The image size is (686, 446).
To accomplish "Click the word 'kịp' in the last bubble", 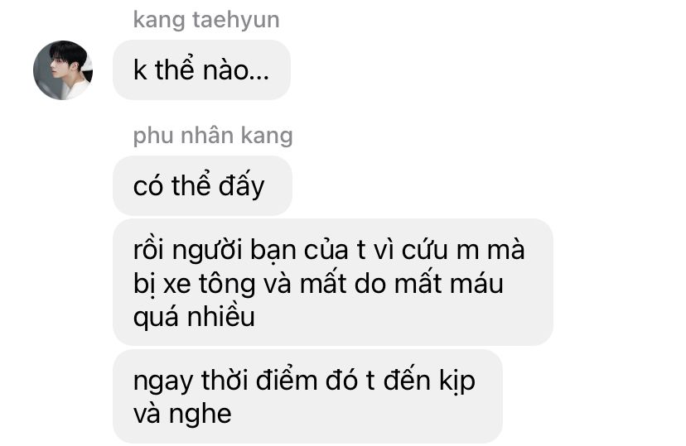I will 456,381.
